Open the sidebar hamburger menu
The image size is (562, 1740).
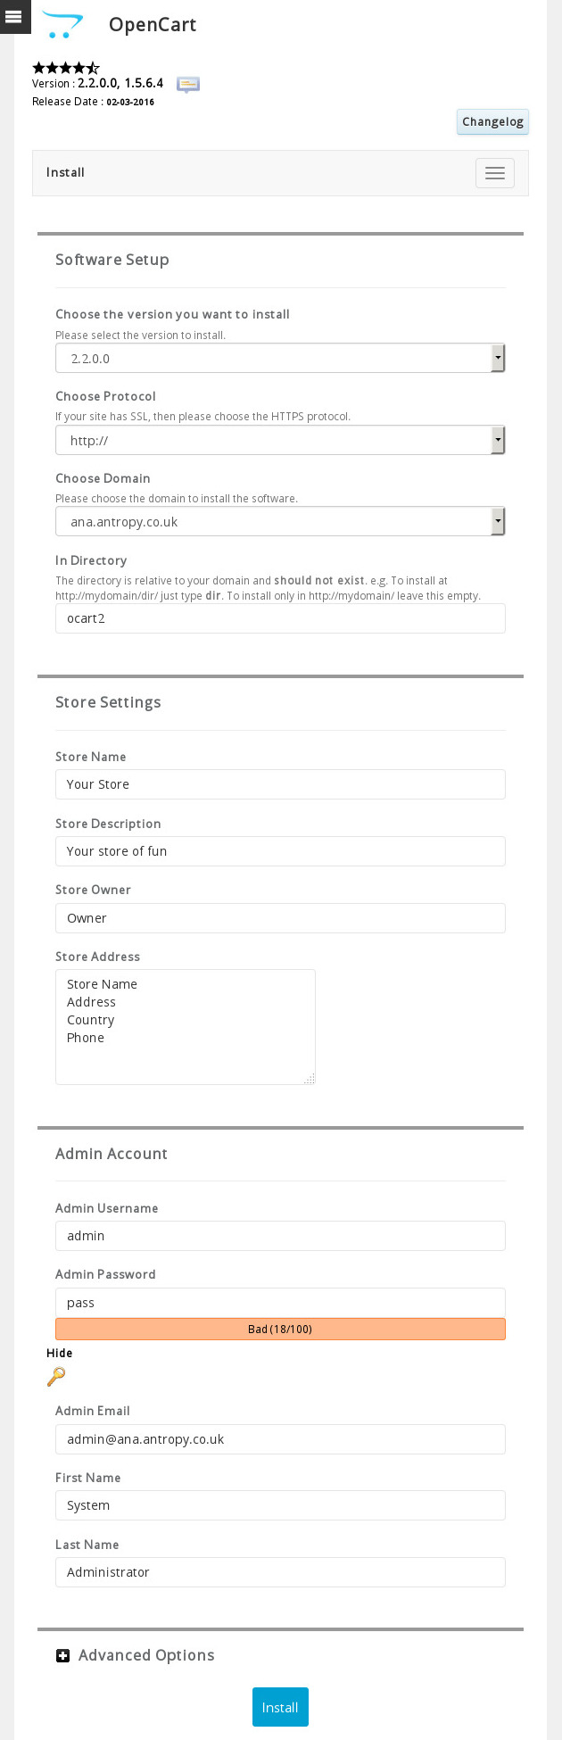click(x=14, y=16)
